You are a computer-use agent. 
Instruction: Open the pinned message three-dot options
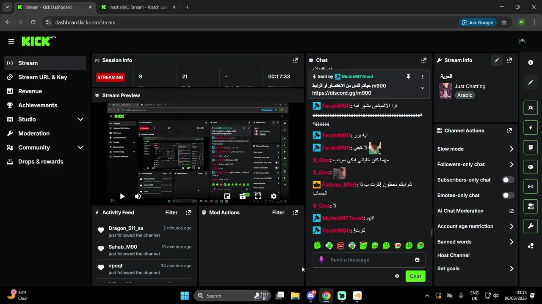(x=422, y=76)
